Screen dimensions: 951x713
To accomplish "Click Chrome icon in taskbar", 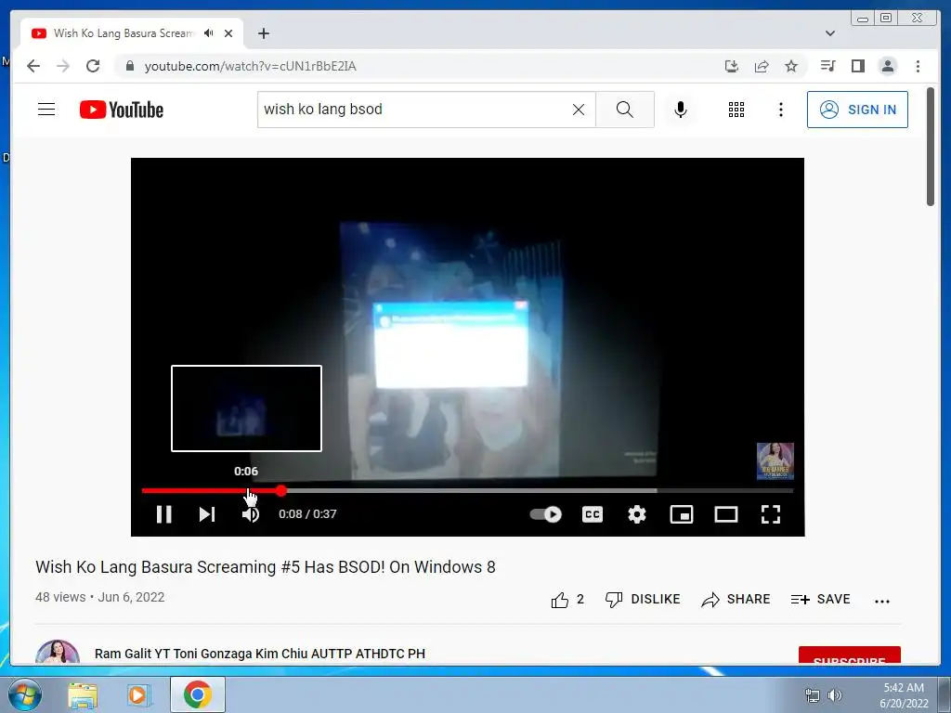I will 198,694.
